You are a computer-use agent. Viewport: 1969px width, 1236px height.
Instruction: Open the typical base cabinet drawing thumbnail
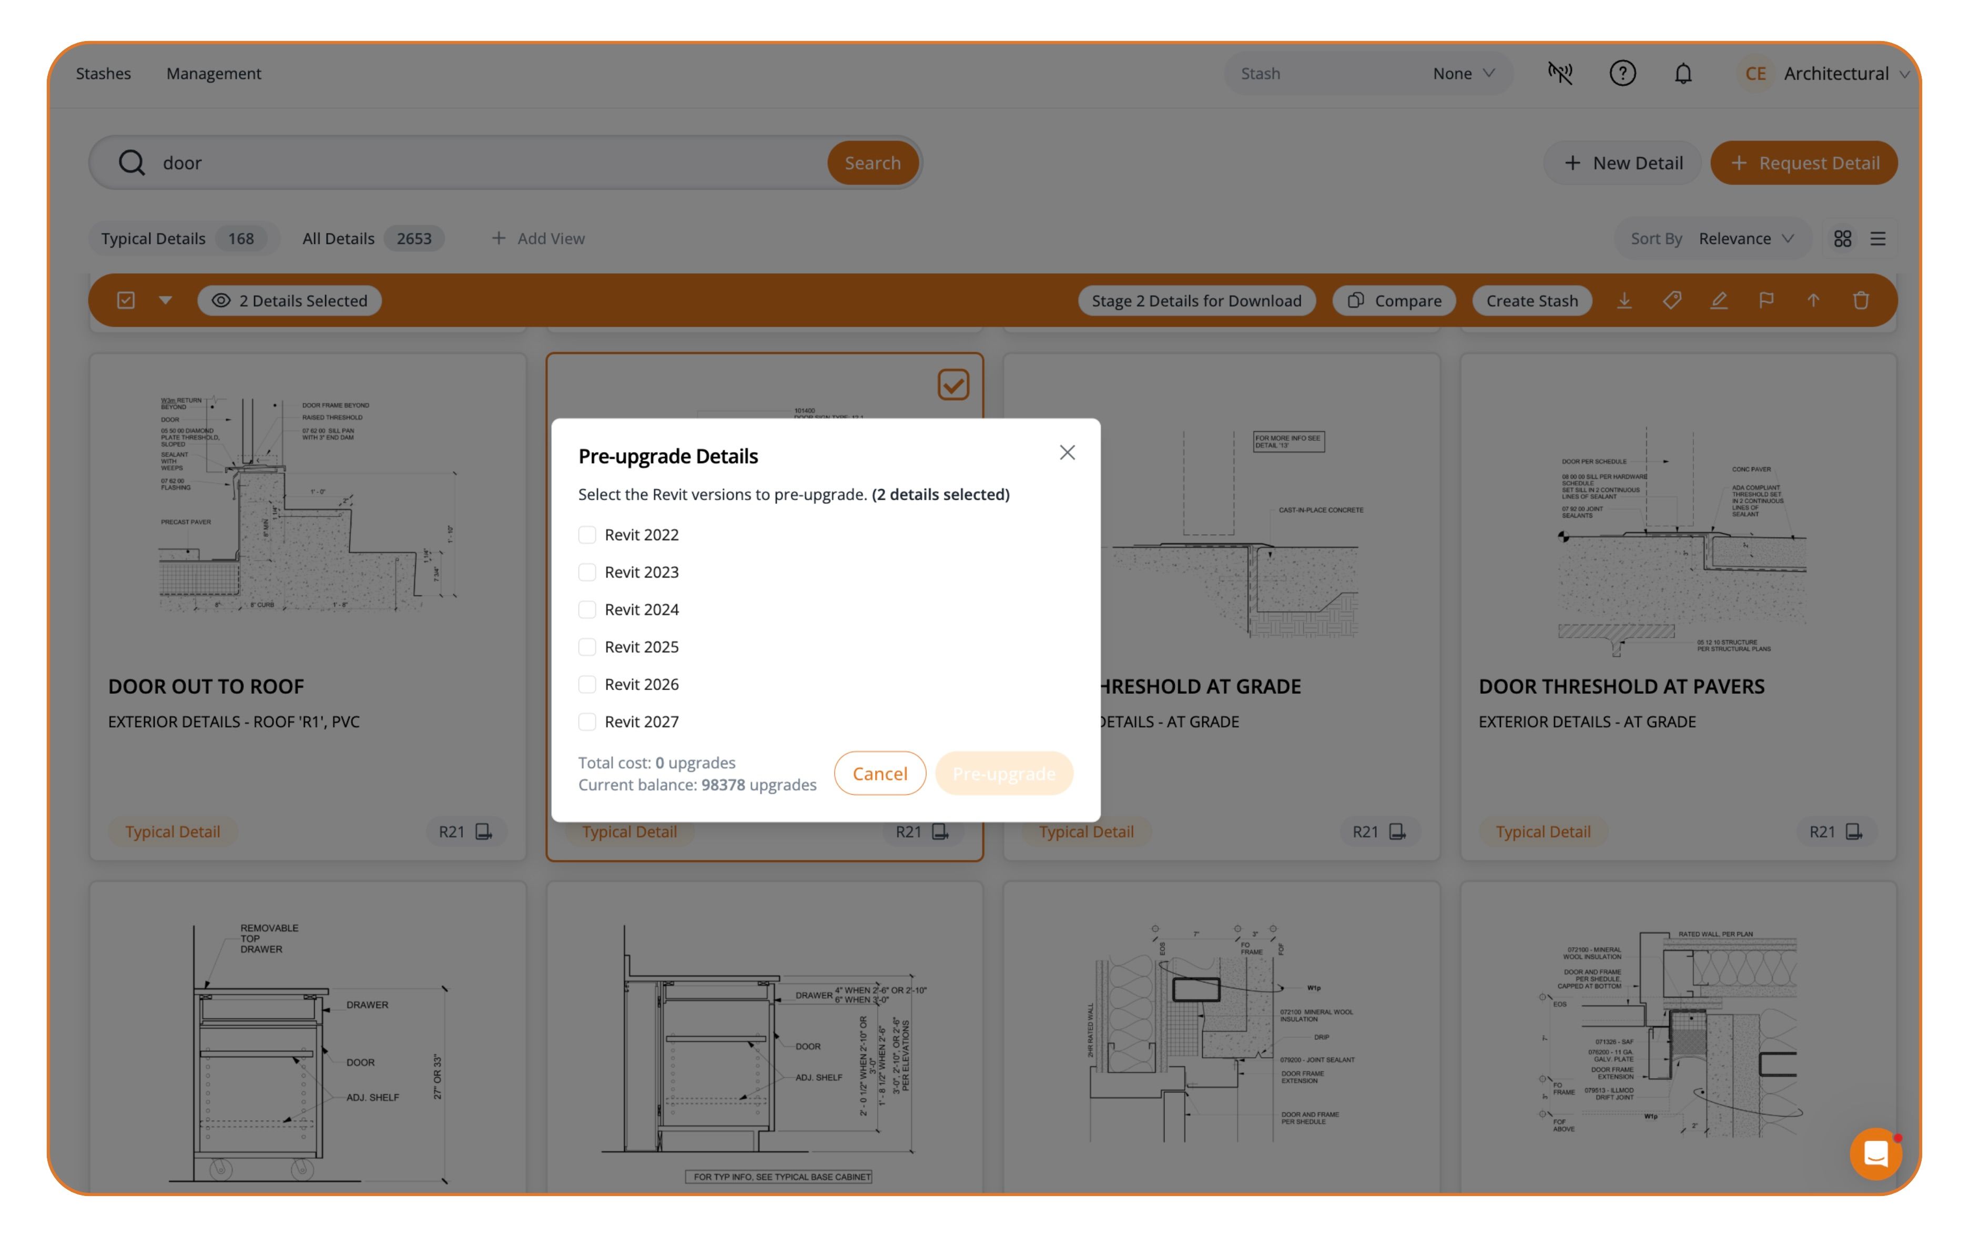point(764,1053)
